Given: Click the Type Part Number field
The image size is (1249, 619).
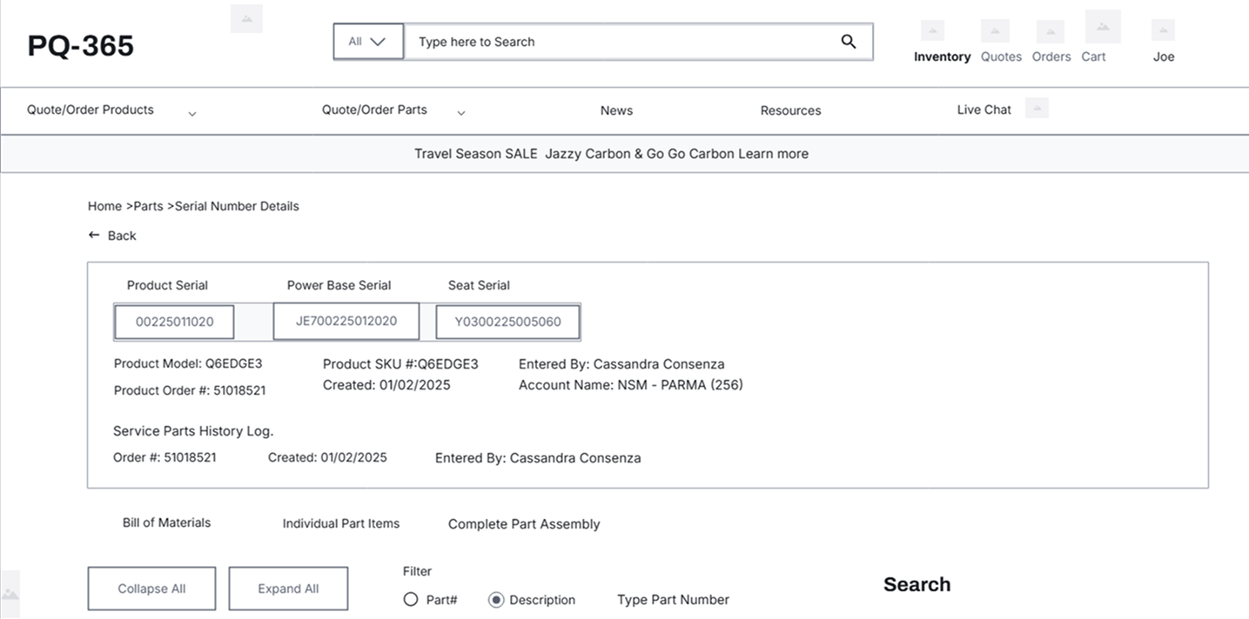Looking at the screenshot, I should (x=673, y=600).
